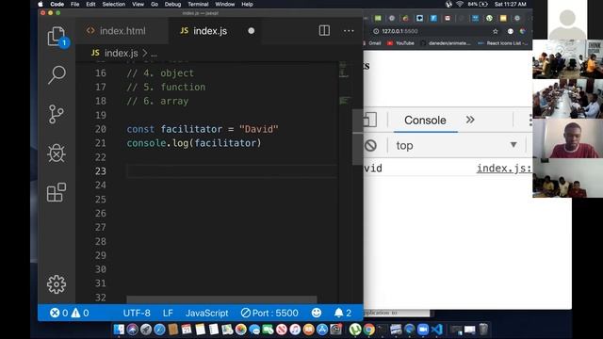The height and width of the screenshot is (339, 603).
Task: Open the Terminal menu
Action: pos(198,4)
